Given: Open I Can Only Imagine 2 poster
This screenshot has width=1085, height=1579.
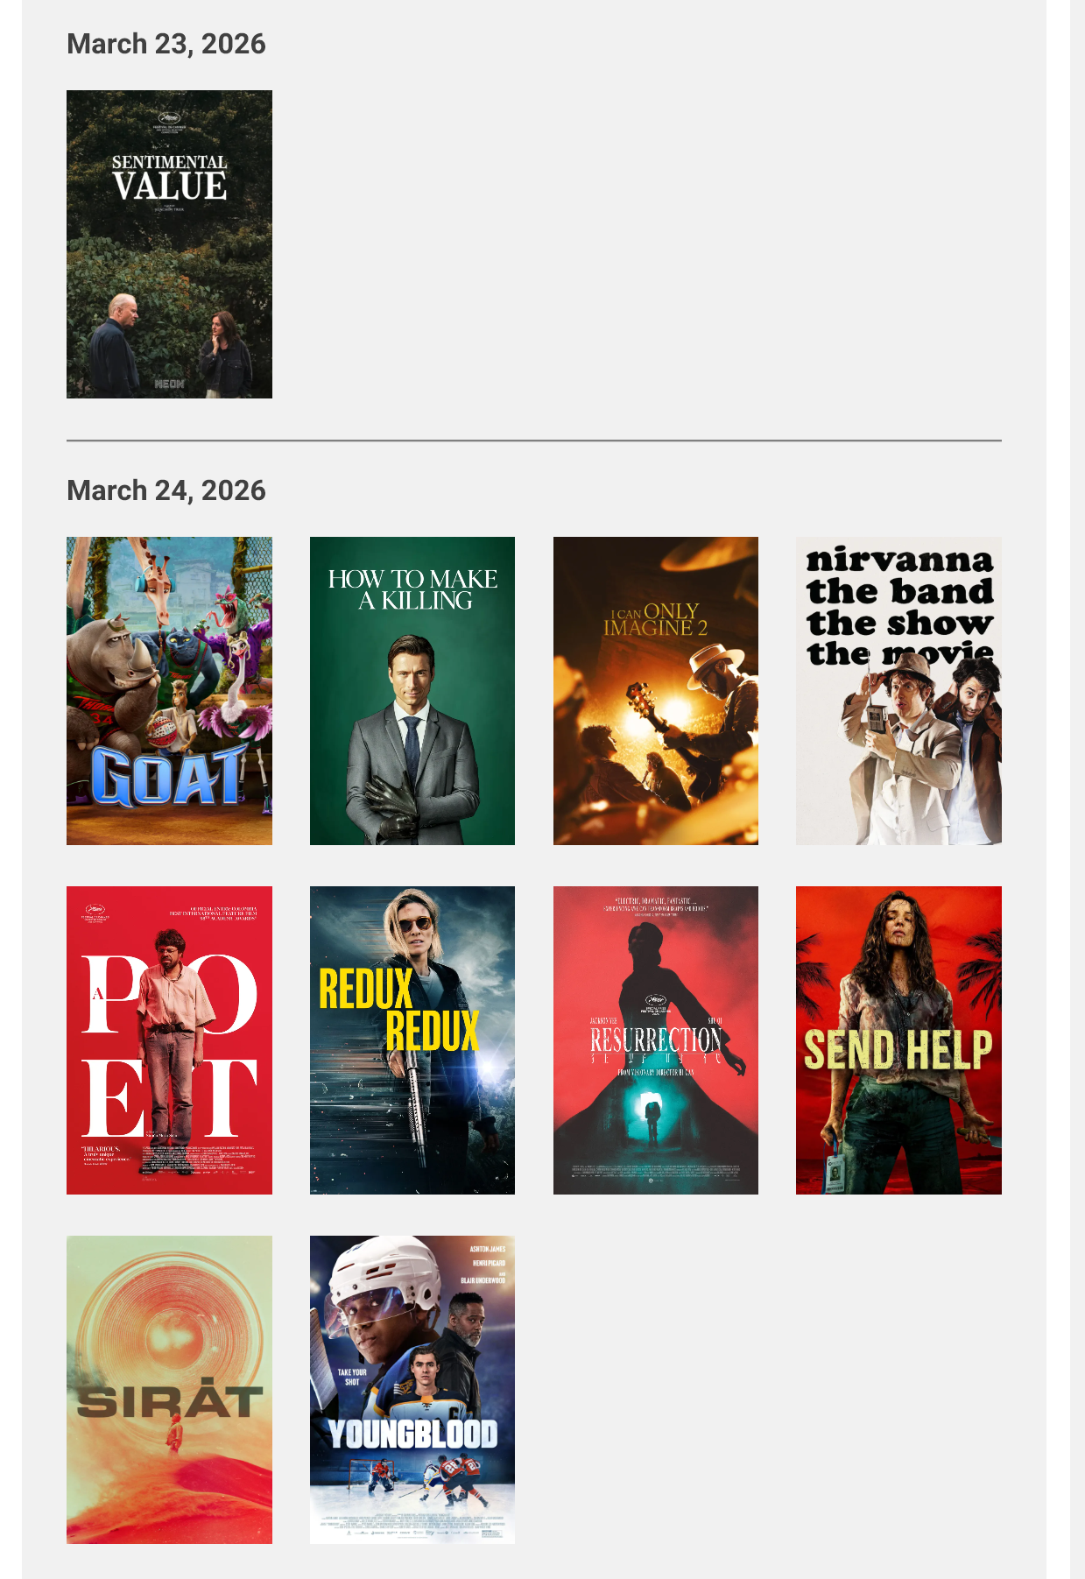Looking at the screenshot, I should tap(656, 691).
